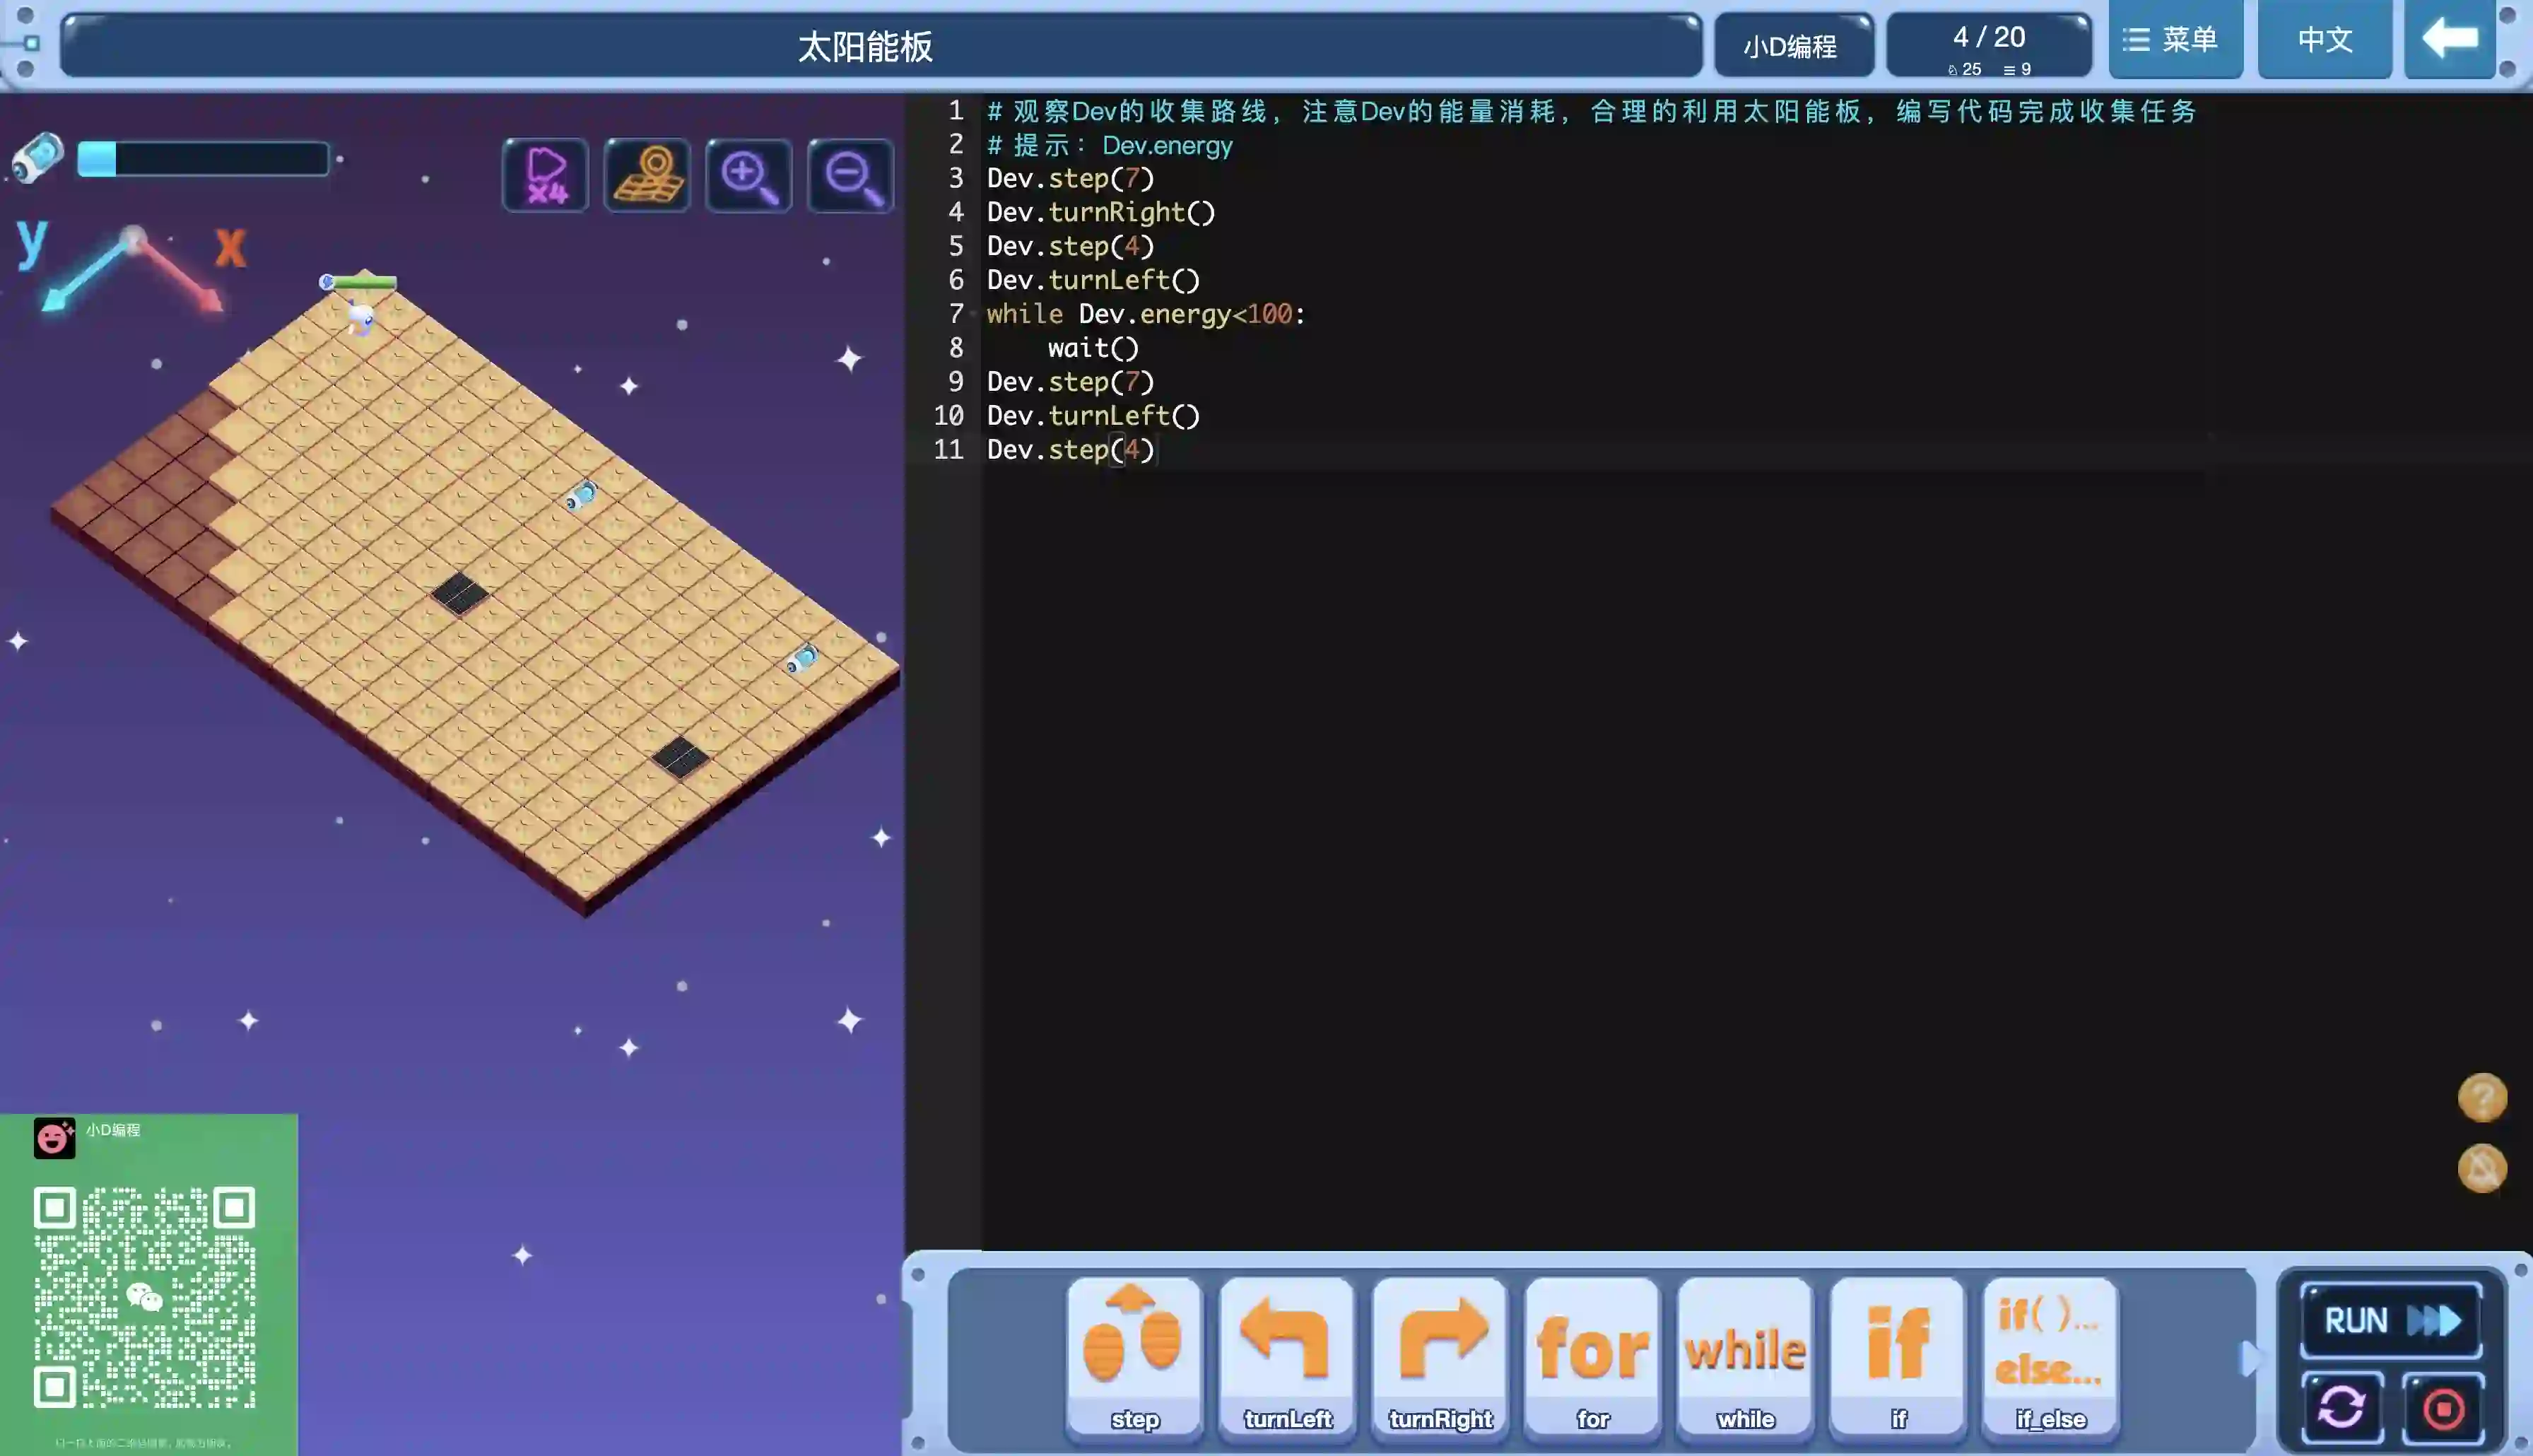Insert the turnLeft code block
Image resolution: width=2533 pixels, height=1456 pixels.
click(x=1286, y=1356)
